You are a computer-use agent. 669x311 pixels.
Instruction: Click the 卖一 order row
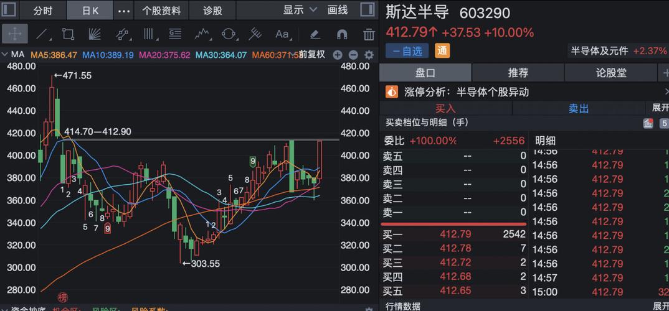(x=454, y=212)
